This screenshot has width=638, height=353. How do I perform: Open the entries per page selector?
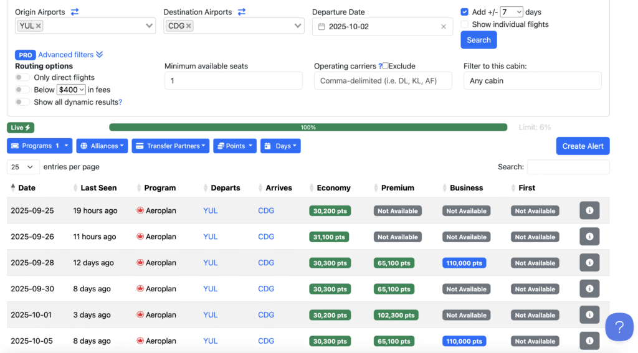[x=23, y=167]
